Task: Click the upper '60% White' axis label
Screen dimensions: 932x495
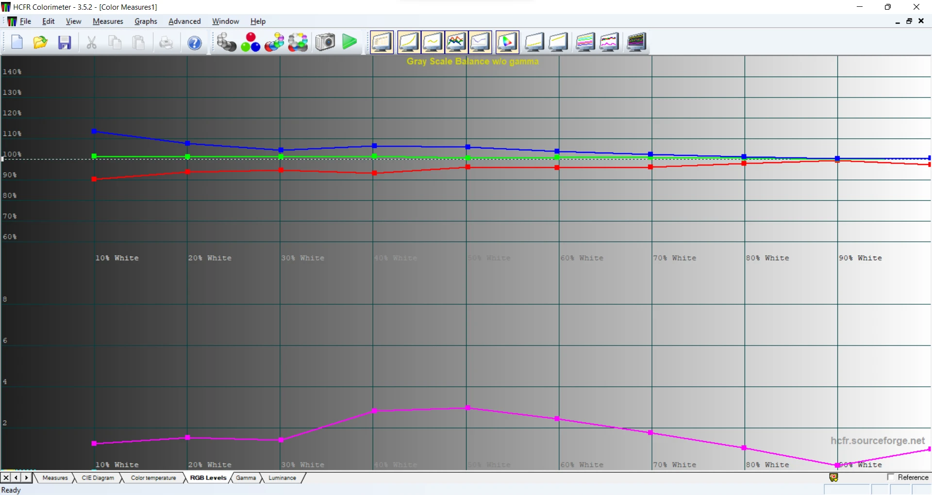Action: (x=582, y=258)
